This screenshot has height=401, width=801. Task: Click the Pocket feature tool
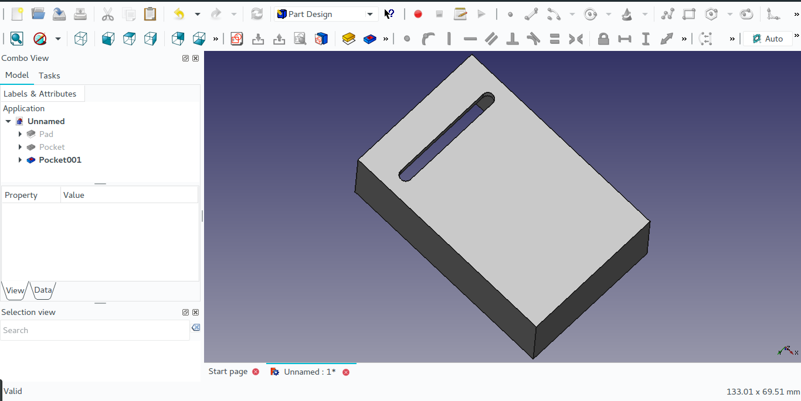pos(370,39)
